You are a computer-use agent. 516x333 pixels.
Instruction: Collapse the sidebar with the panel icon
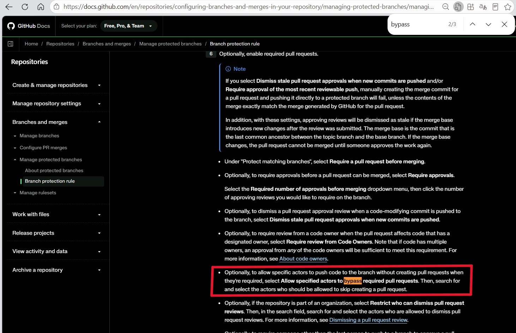pos(11,44)
